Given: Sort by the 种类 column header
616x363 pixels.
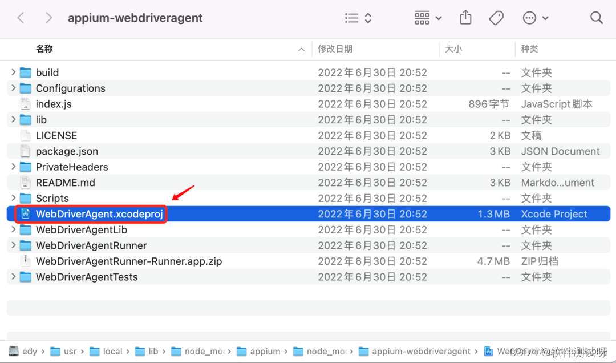Looking at the screenshot, I should tap(529, 49).
